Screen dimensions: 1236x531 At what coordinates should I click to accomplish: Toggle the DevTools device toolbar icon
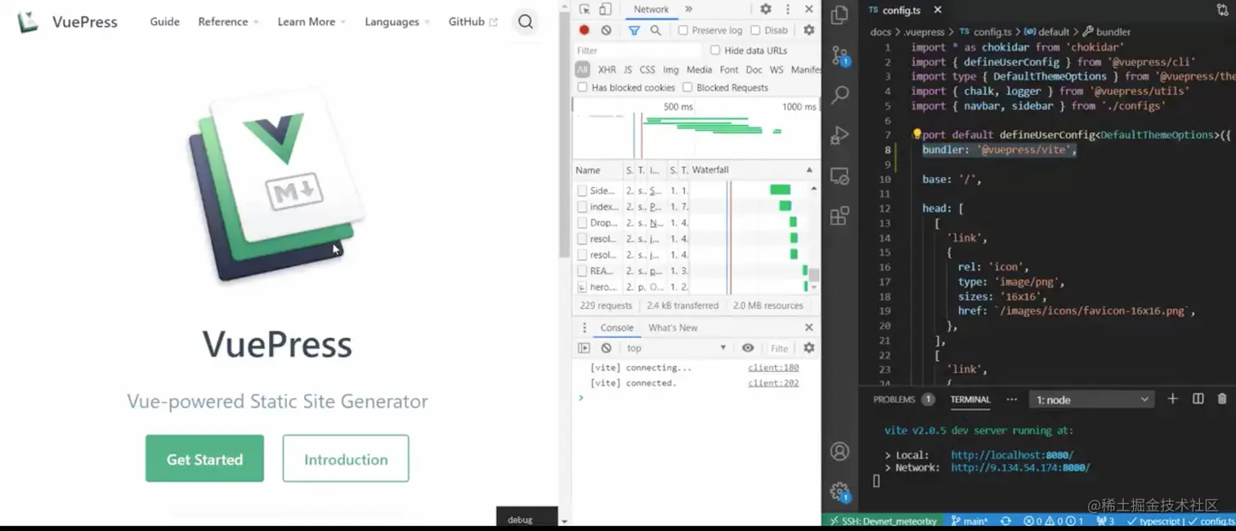(x=605, y=9)
